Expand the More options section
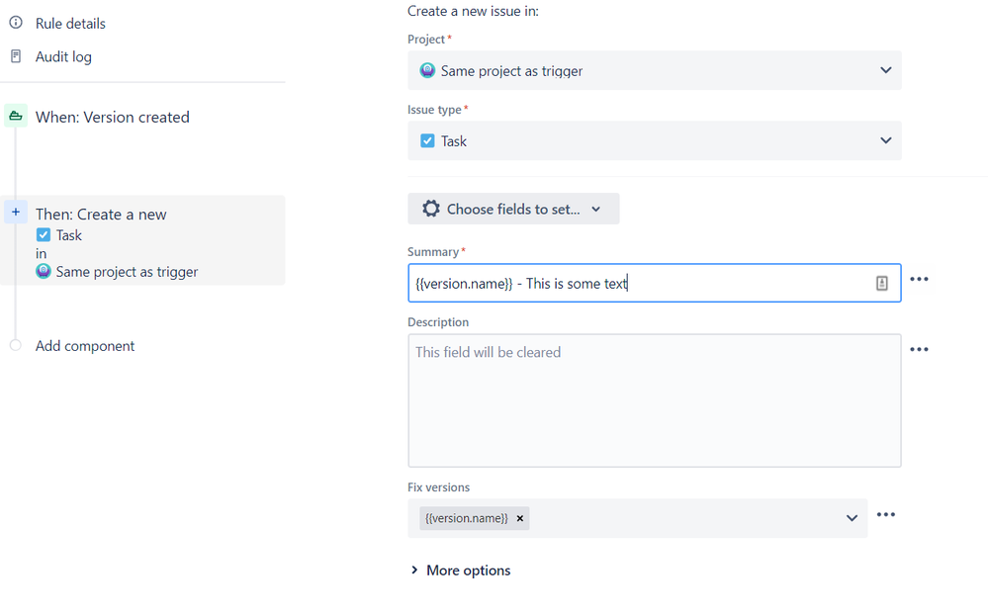 click(x=461, y=570)
